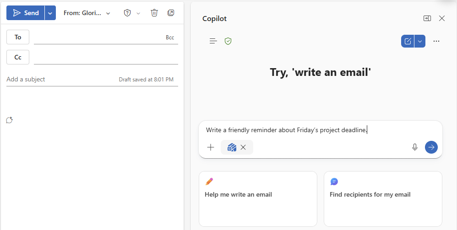Open the Copilot more options ellipsis menu
This screenshot has width=457, height=230.
[436, 41]
